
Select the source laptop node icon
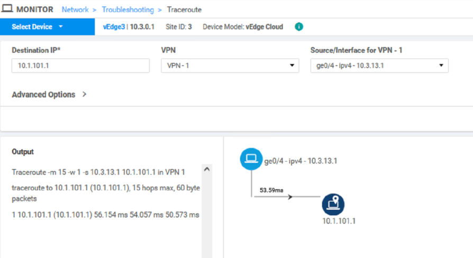tap(251, 159)
